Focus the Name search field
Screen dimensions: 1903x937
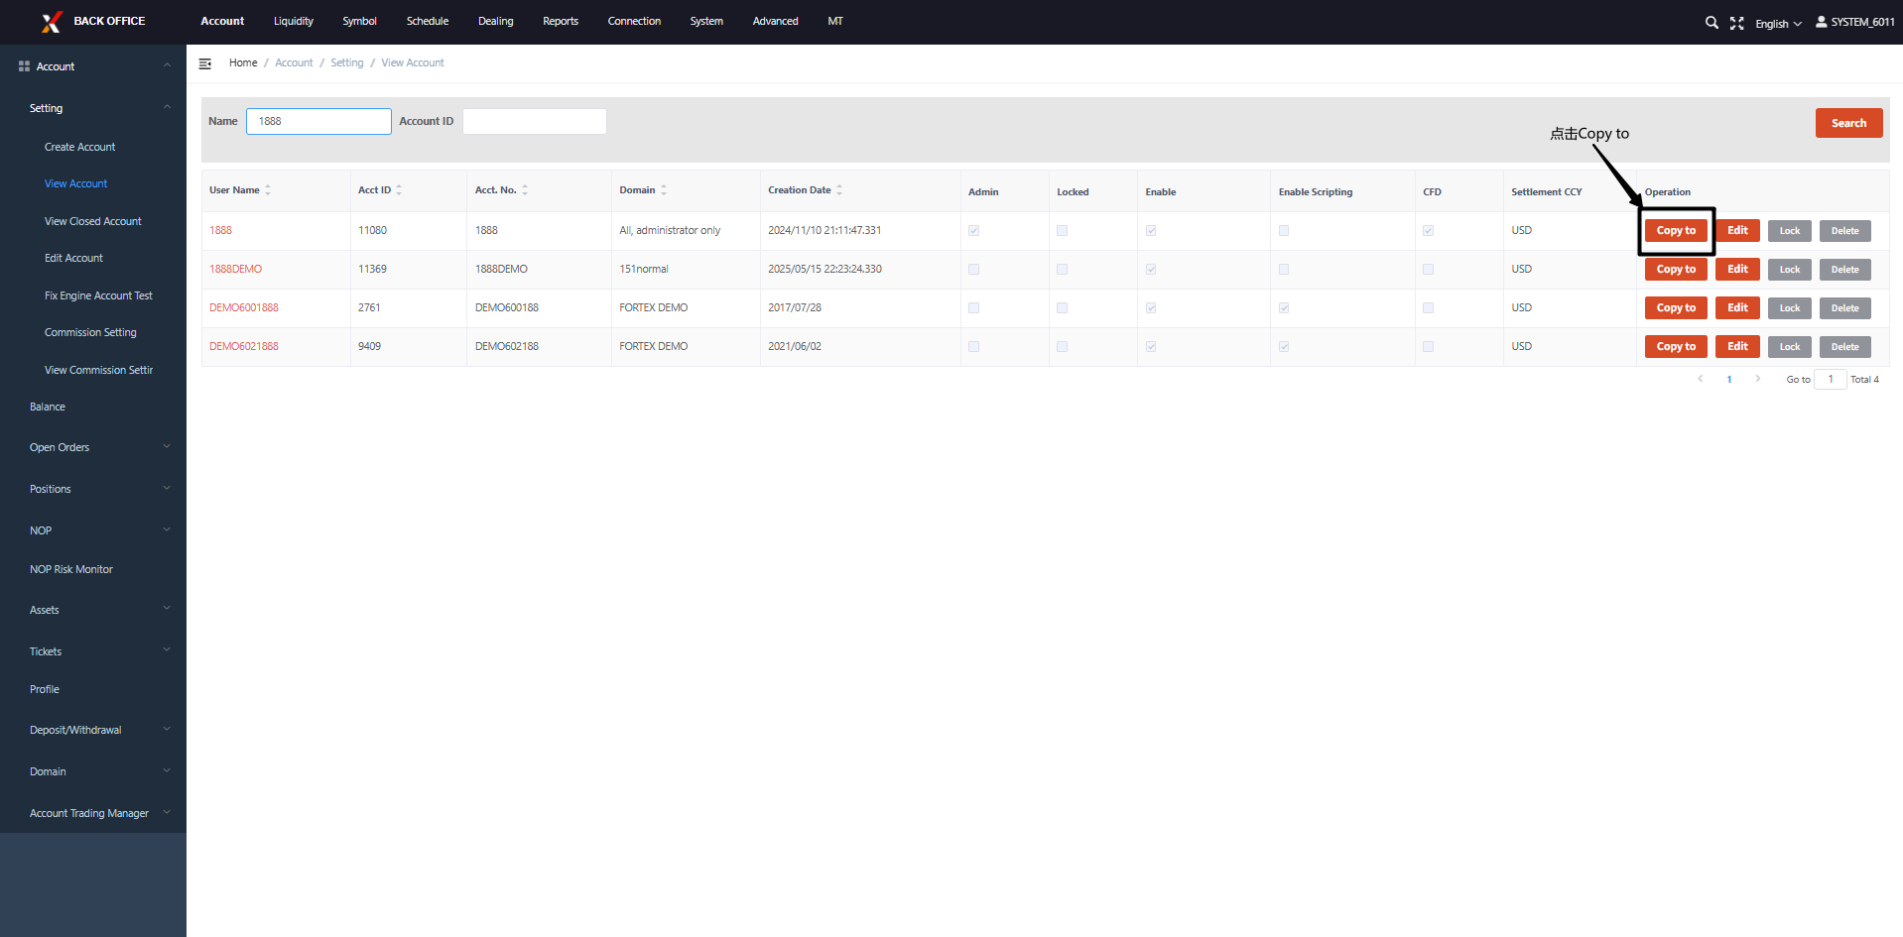point(318,122)
